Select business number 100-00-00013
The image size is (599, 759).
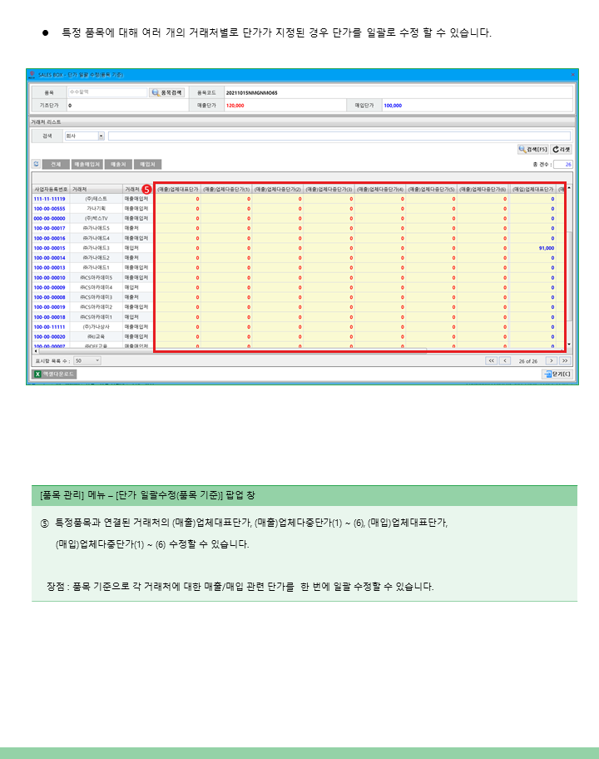pyautogui.click(x=49, y=268)
